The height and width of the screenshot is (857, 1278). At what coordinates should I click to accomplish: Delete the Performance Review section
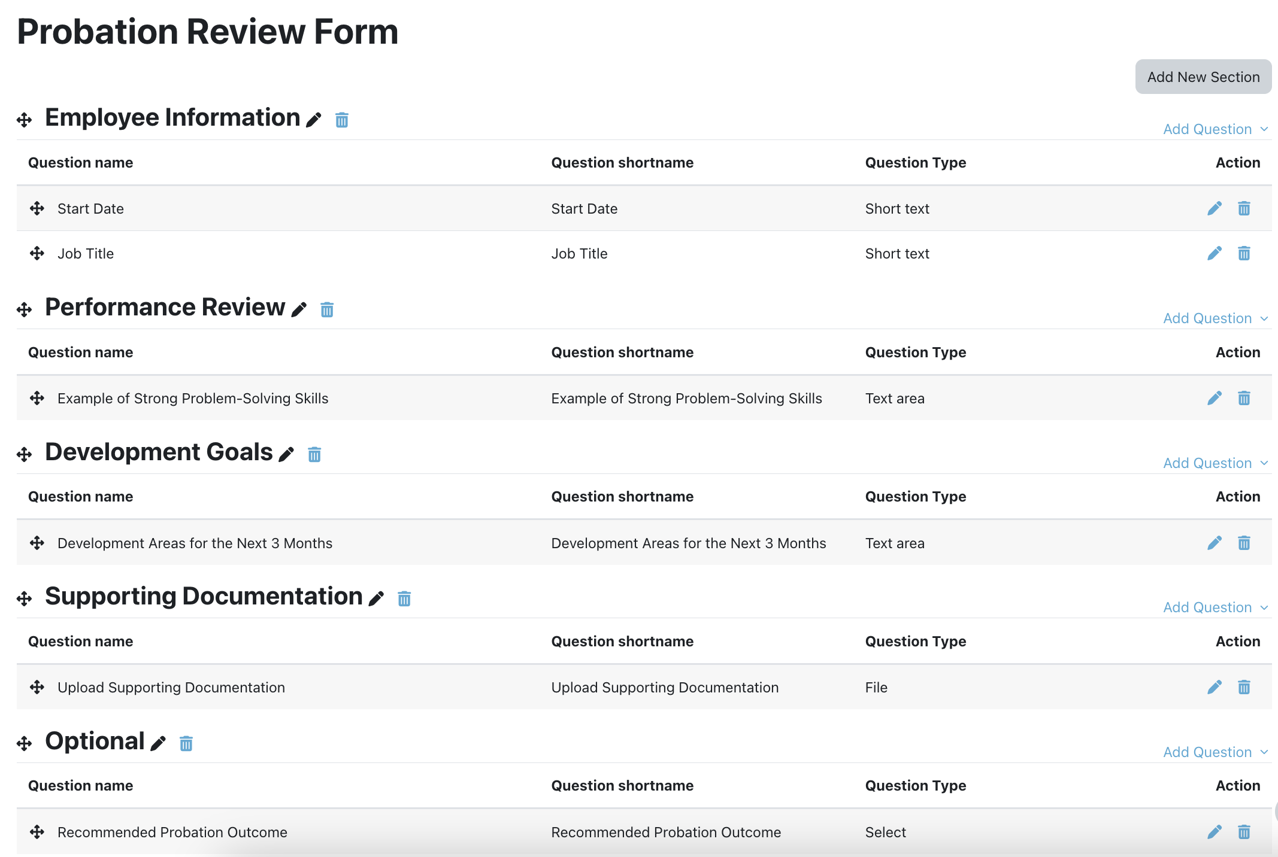click(x=327, y=309)
